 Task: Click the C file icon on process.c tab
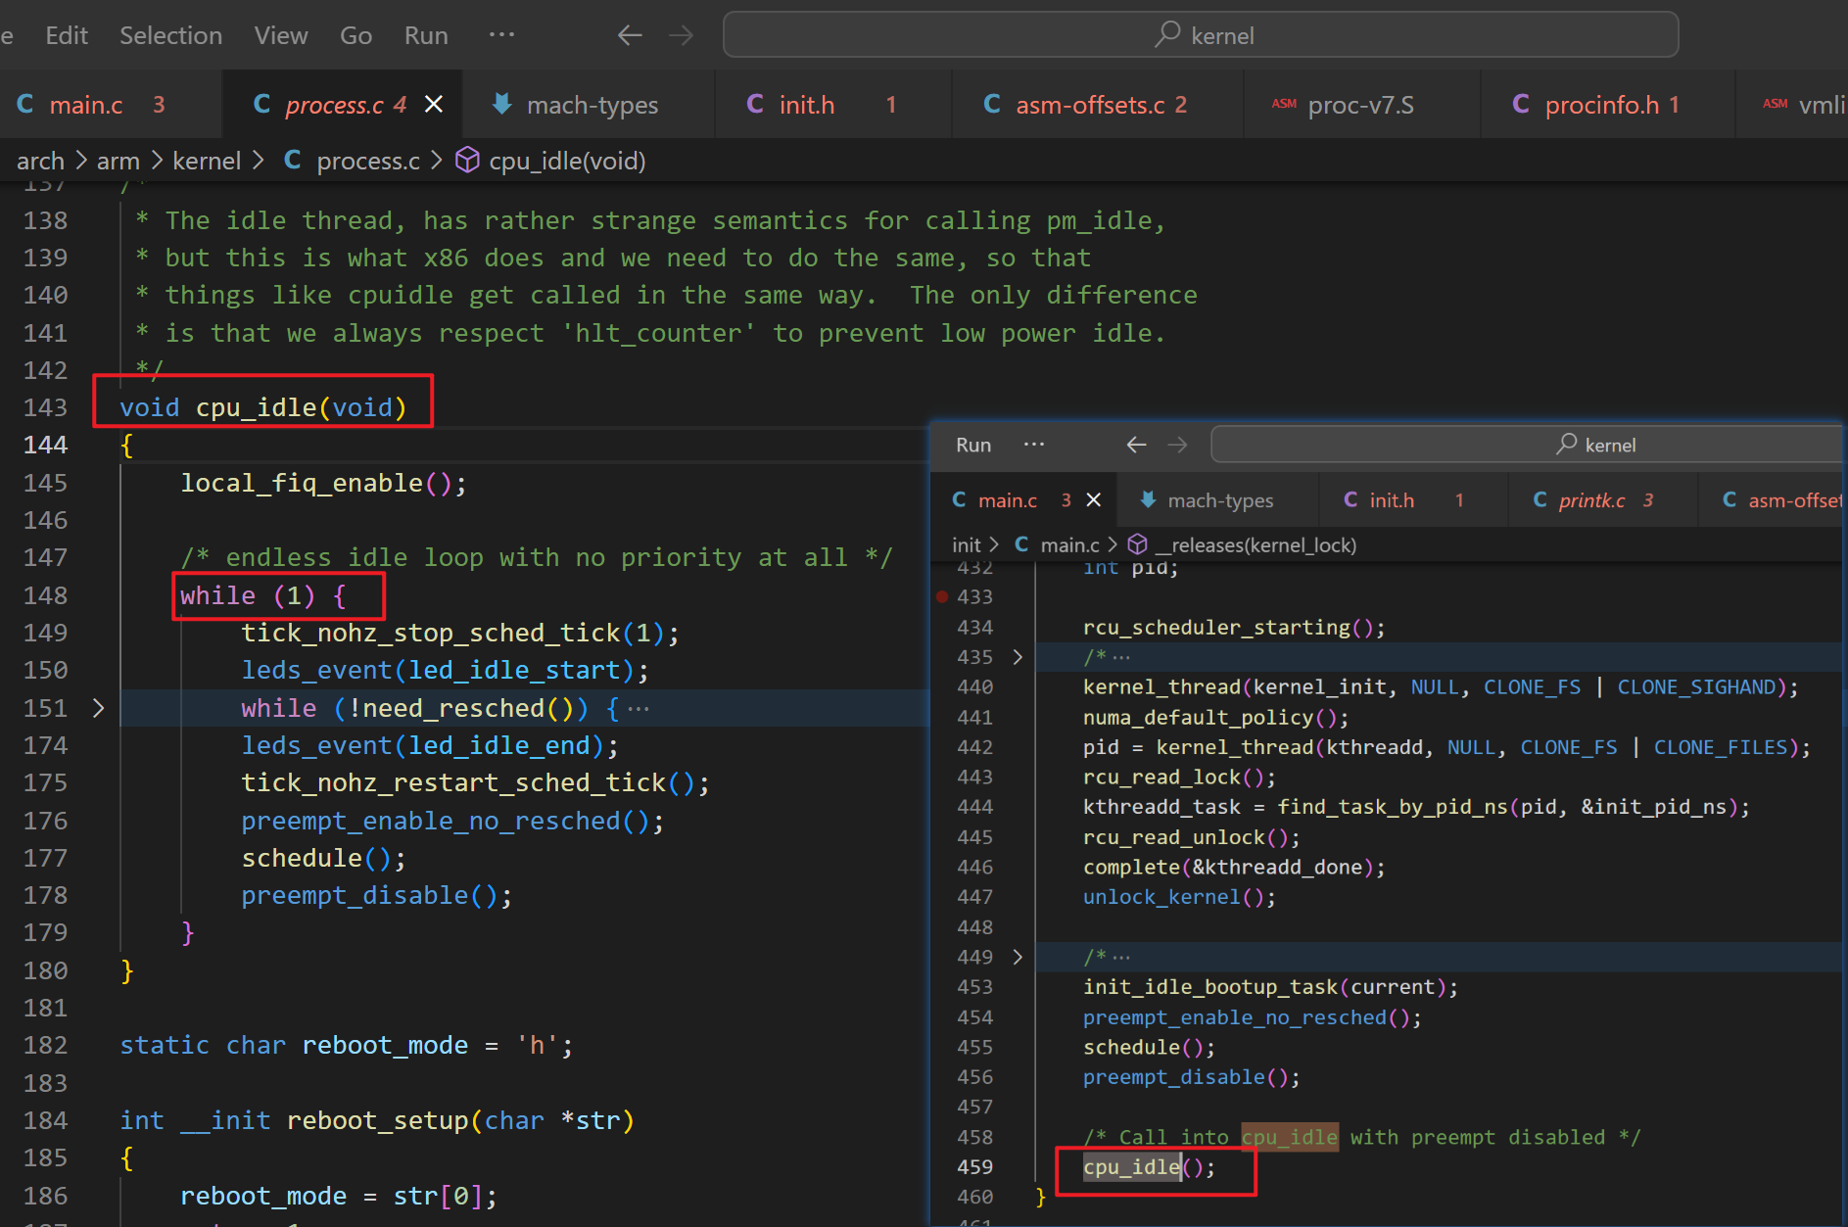(x=261, y=104)
